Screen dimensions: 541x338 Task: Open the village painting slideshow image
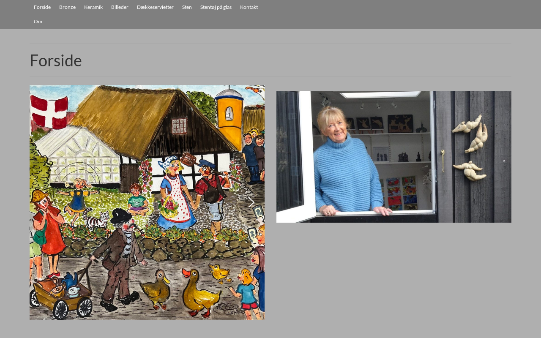pos(147,202)
